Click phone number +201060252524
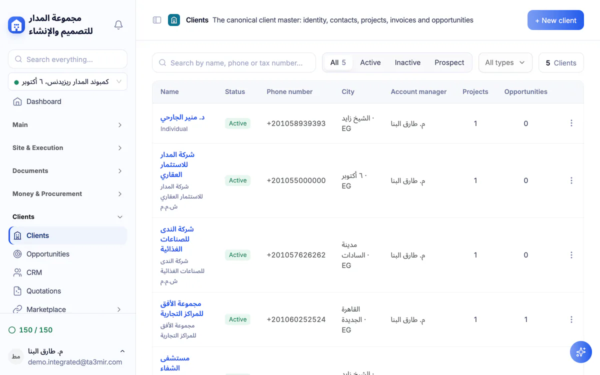 [296, 319]
